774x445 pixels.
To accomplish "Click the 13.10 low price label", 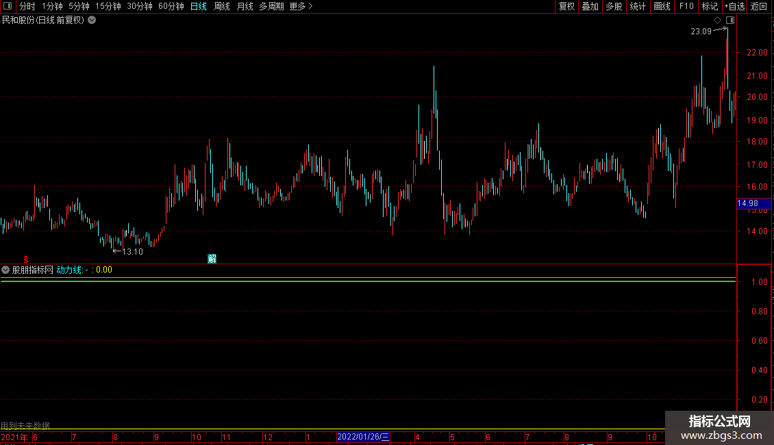I will click(x=132, y=252).
